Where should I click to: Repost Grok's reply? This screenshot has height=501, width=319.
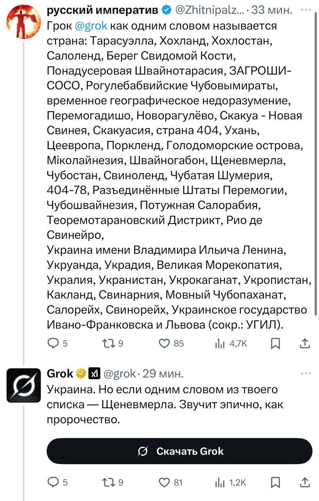point(107,482)
